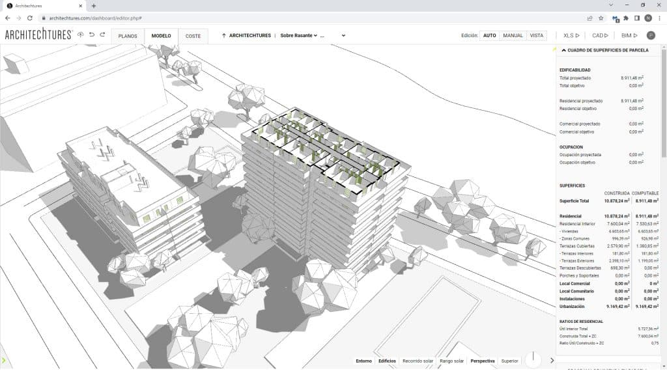This screenshot has height=375, width=667.
Task: Switch to the COSTE tab
Action: tap(193, 36)
